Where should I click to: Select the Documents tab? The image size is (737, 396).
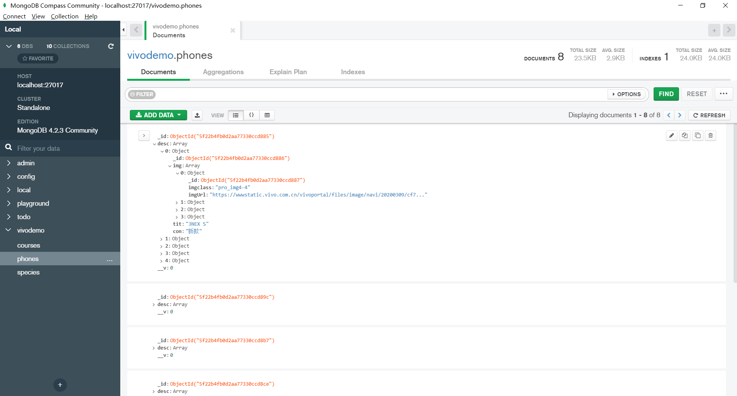coord(158,72)
